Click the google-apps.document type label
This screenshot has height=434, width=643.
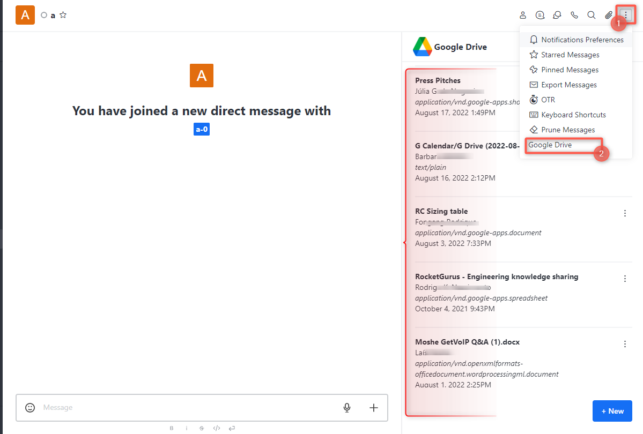tap(478, 233)
